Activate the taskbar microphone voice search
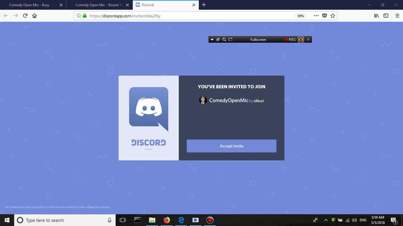 click(110, 220)
